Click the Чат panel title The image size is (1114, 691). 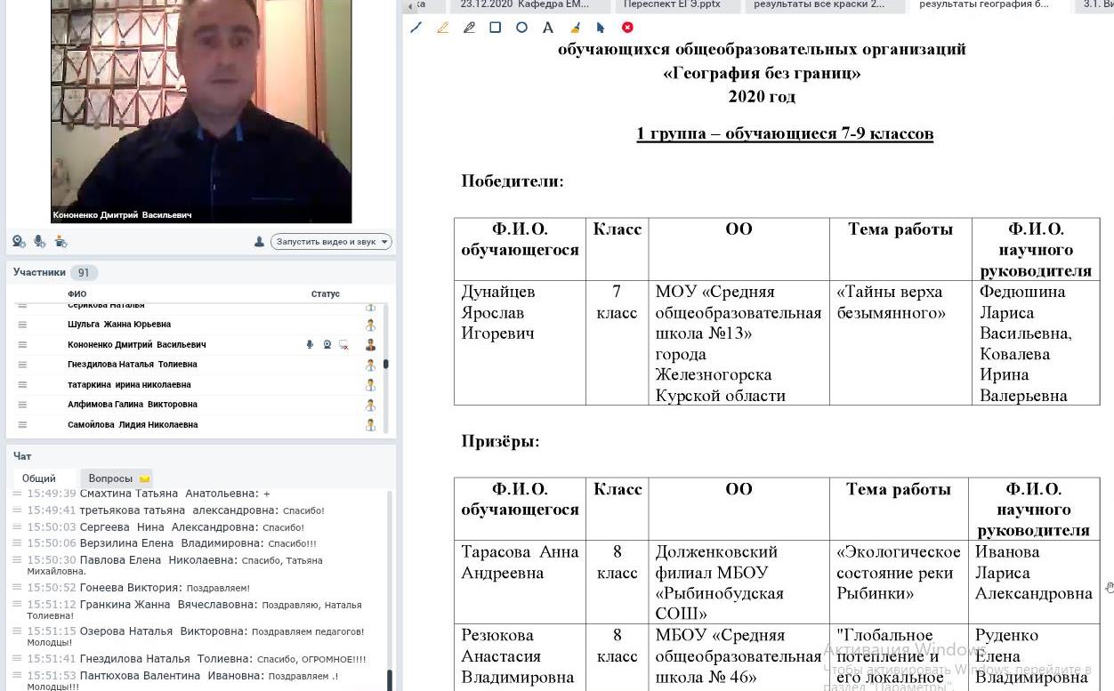pos(22,455)
